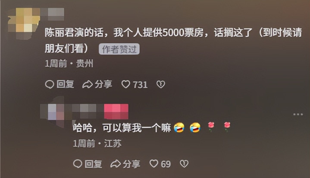Share the 江苏 user's reply
Screen dimensions: 310x178
click(125, 164)
